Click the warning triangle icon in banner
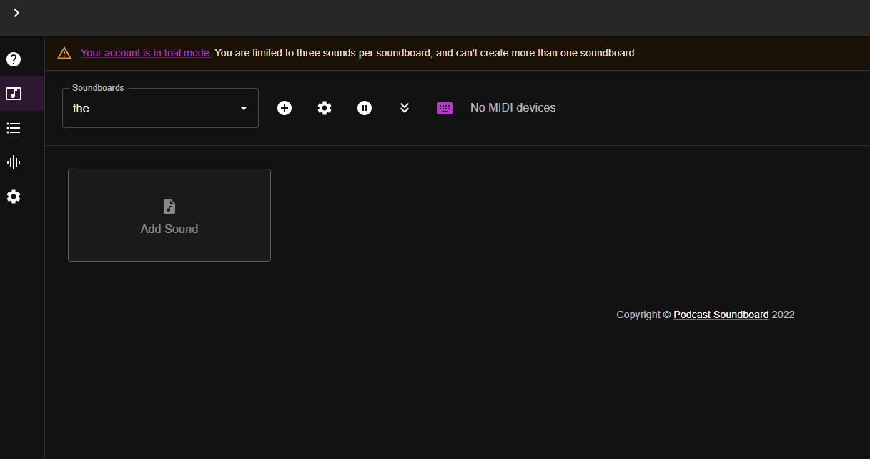 [64, 52]
